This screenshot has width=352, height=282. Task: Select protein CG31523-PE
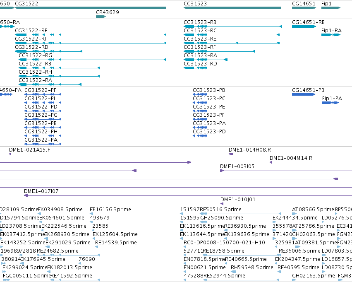(200, 111)
